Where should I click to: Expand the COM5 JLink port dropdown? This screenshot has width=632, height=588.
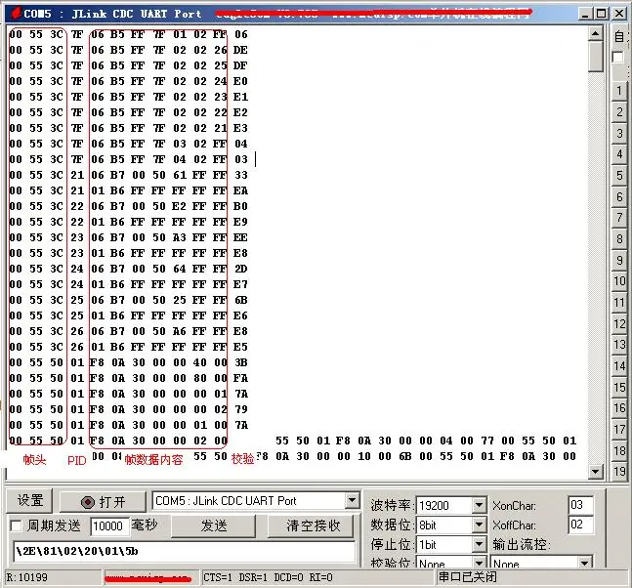point(353,501)
